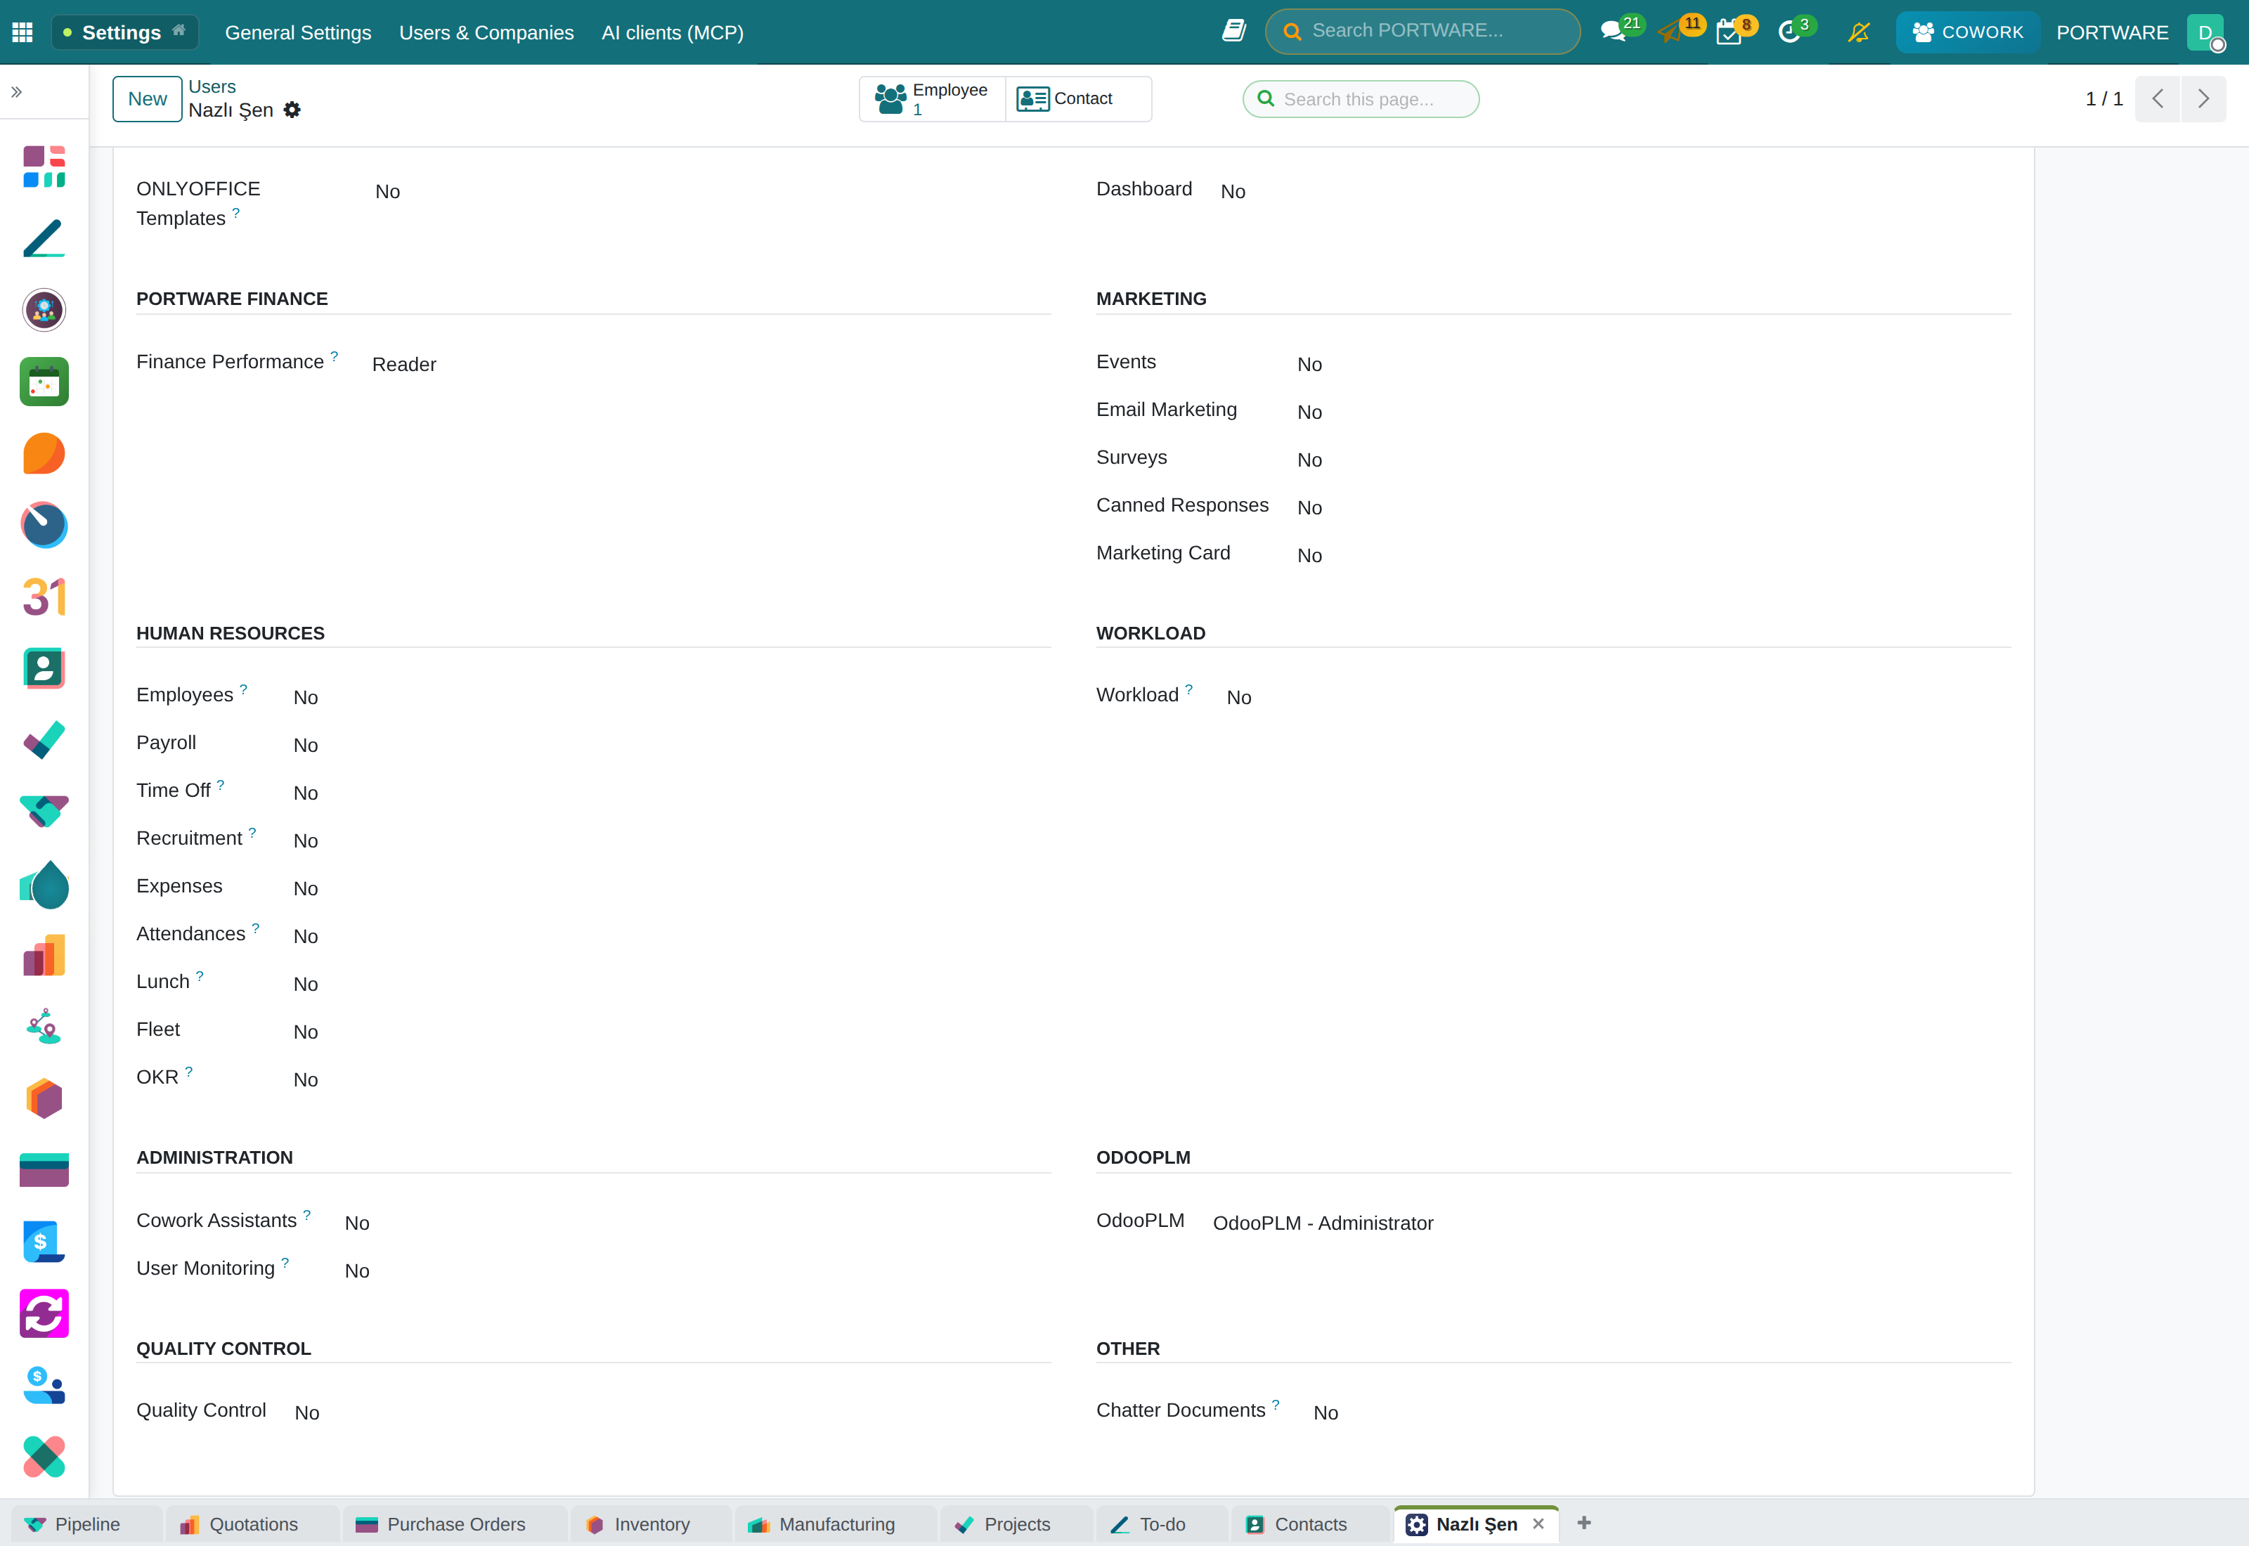The height and width of the screenshot is (1546, 2249).
Task: Focus the Search this page field
Action: pos(1360,99)
